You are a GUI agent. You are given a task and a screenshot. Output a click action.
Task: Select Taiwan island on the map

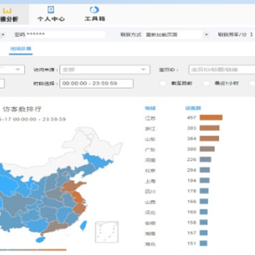pos(84,225)
